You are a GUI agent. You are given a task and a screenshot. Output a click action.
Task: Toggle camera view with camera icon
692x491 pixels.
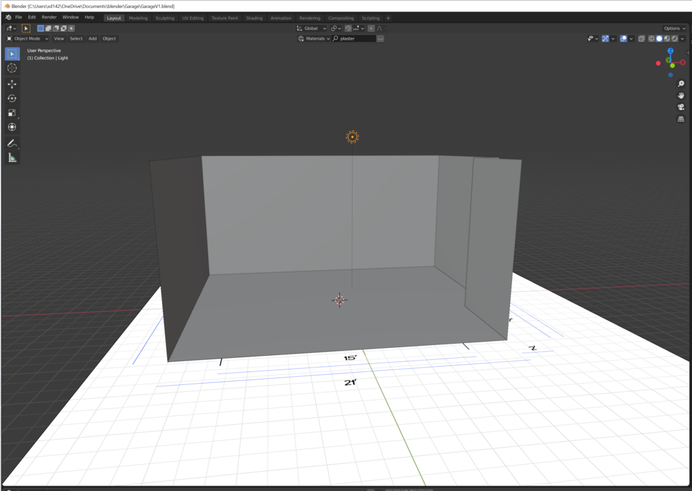(681, 107)
